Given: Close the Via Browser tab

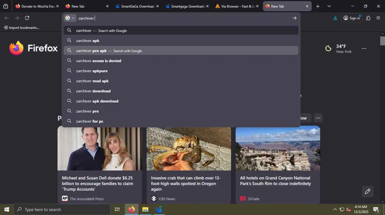Looking at the screenshot, I should pyautogui.click(x=257, y=6).
